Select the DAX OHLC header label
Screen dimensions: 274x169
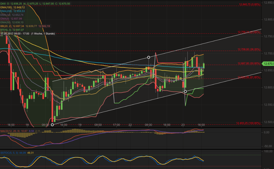(35, 4)
